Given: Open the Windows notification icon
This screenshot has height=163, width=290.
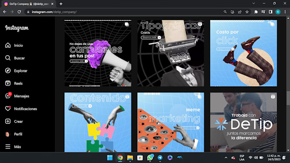Looking at the screenshot, I should [284, 157].
